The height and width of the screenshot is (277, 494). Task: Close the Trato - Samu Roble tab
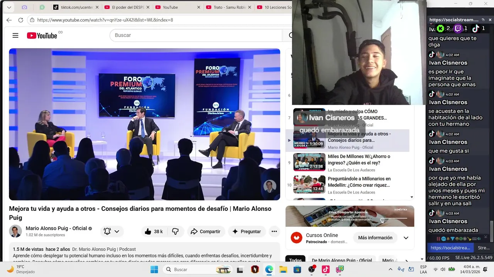[250, 7]
